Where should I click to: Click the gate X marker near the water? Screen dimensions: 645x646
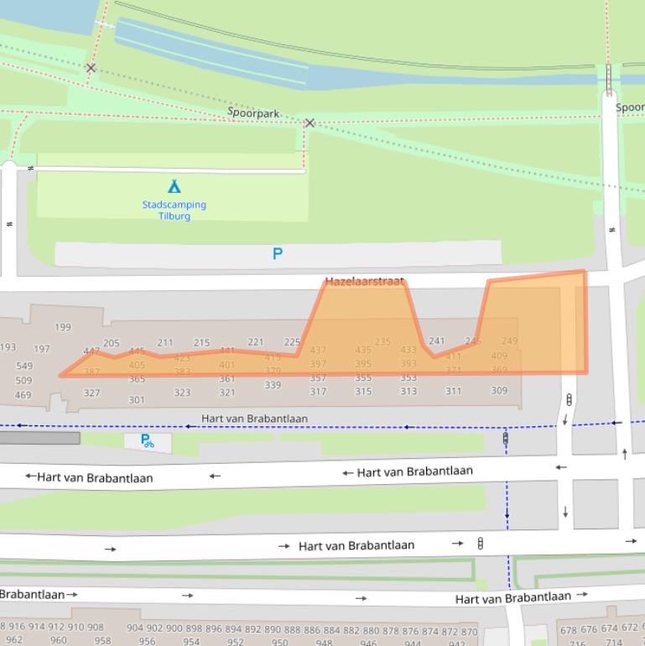pyautogui.click(x=91, y=68)
